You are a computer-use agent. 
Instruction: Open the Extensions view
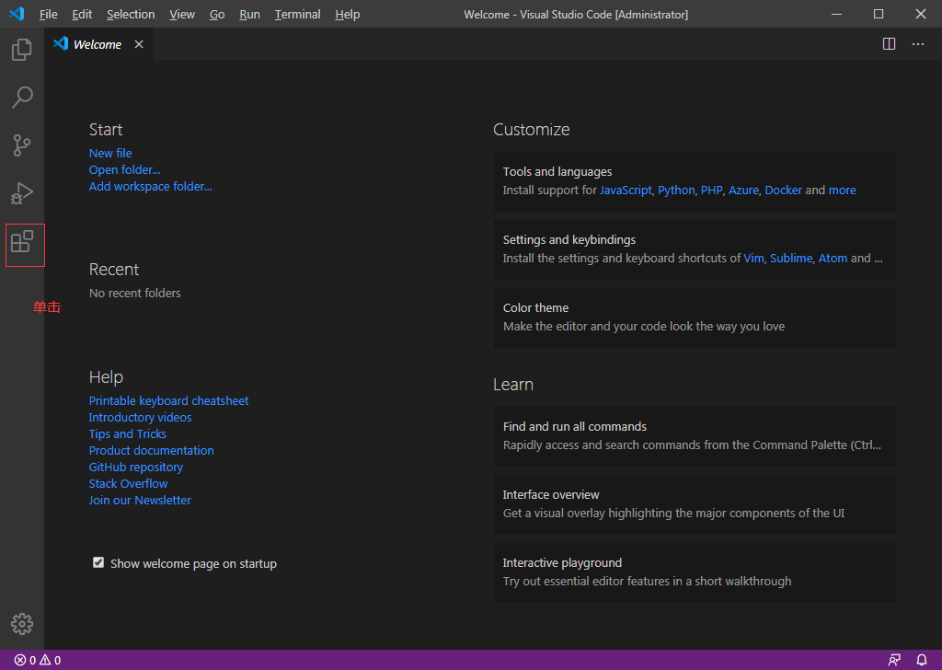[x=22, y=242]
